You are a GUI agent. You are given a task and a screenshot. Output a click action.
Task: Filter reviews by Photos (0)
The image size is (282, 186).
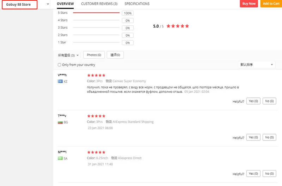(94, 55)
